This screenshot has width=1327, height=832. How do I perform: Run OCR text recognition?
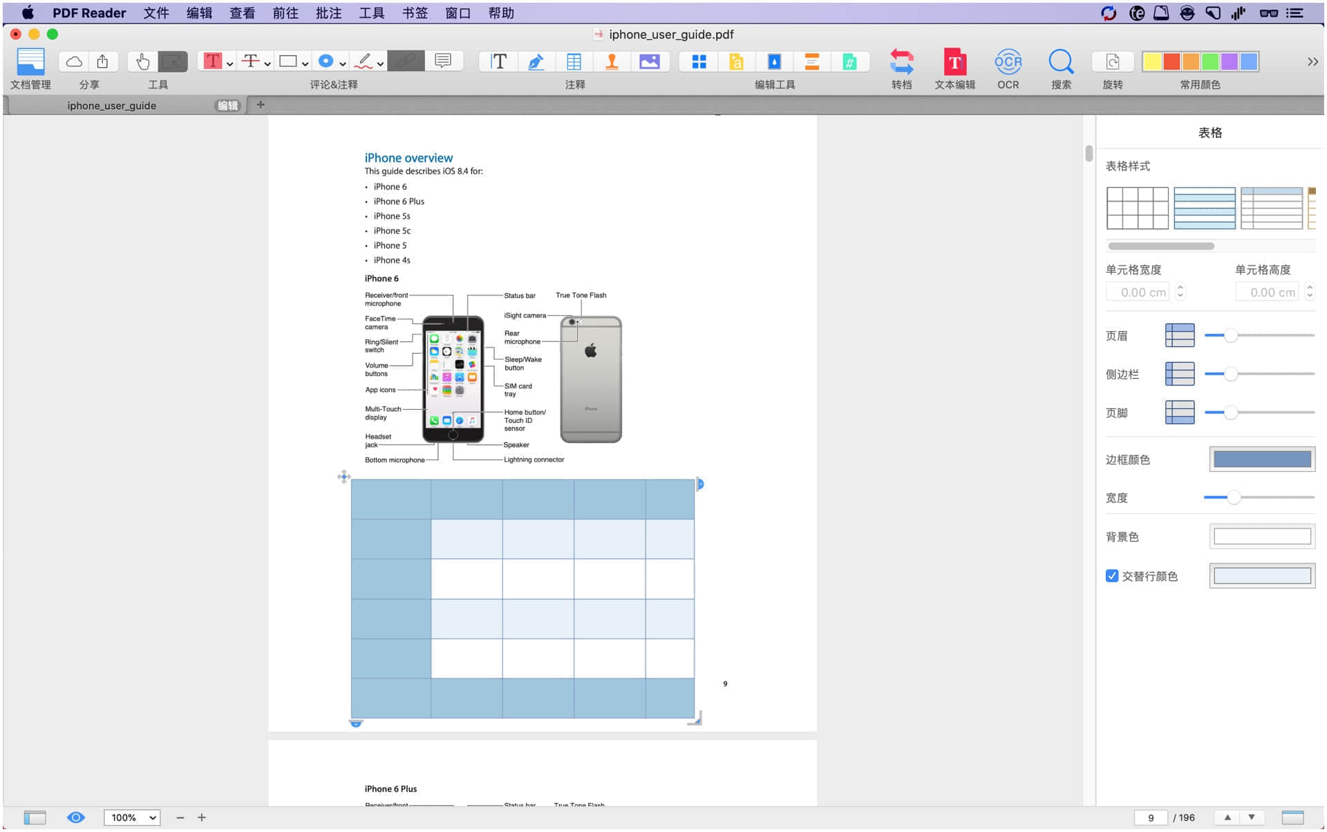click(1008, 62)
